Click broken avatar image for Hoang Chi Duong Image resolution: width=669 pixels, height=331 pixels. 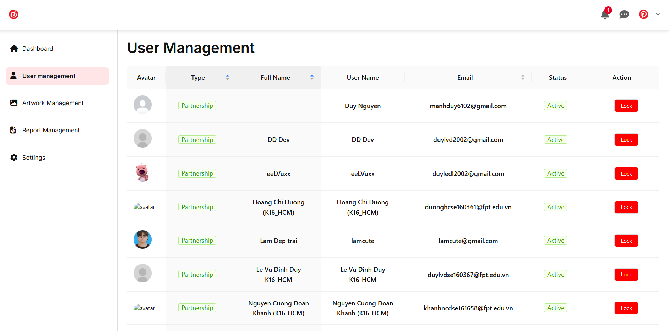coord(144,207)
